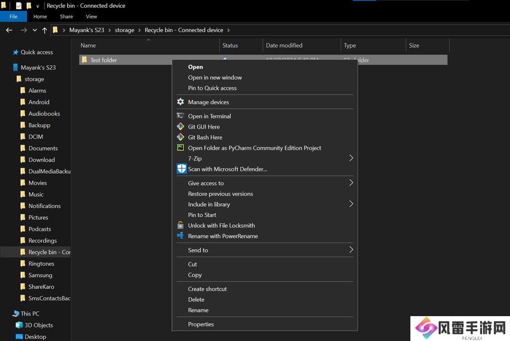The image size is (510, 341).
Task: Click the Git Bash Here icon
Action: pyautogui.click(x=180, y=137)
